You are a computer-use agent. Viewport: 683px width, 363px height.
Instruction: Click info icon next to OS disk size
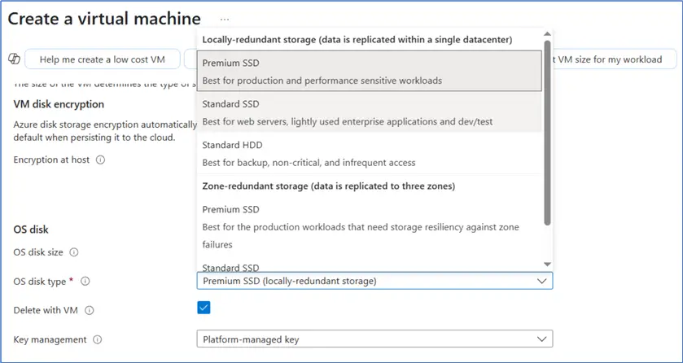[73, 252]
